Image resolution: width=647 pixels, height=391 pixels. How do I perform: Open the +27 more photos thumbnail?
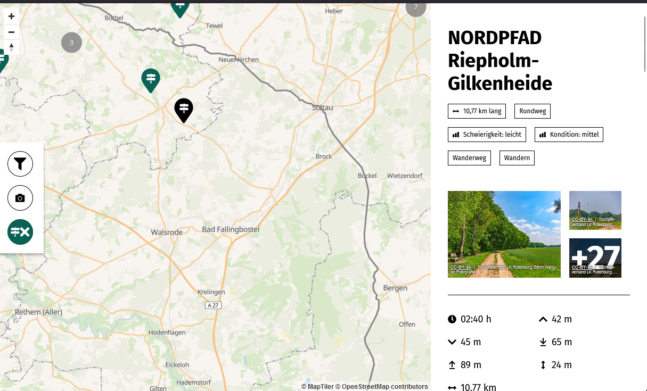595,258
